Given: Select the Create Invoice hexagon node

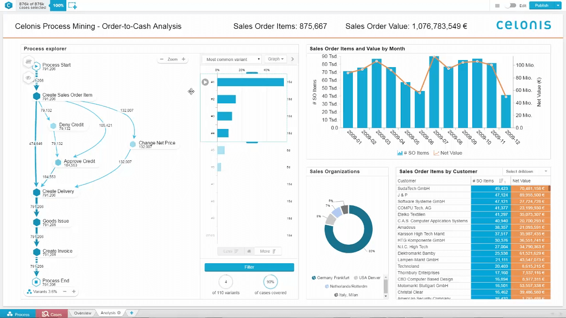Looking at the screenshot, I should 37,252.
